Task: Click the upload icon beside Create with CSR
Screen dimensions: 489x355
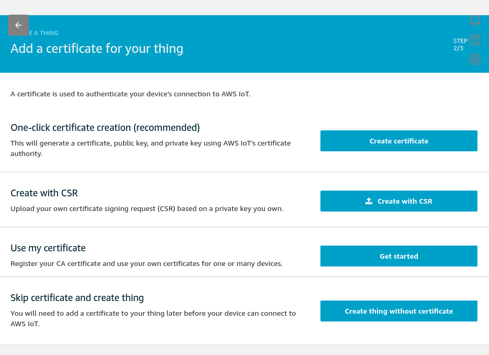Action: click(369, 201)
